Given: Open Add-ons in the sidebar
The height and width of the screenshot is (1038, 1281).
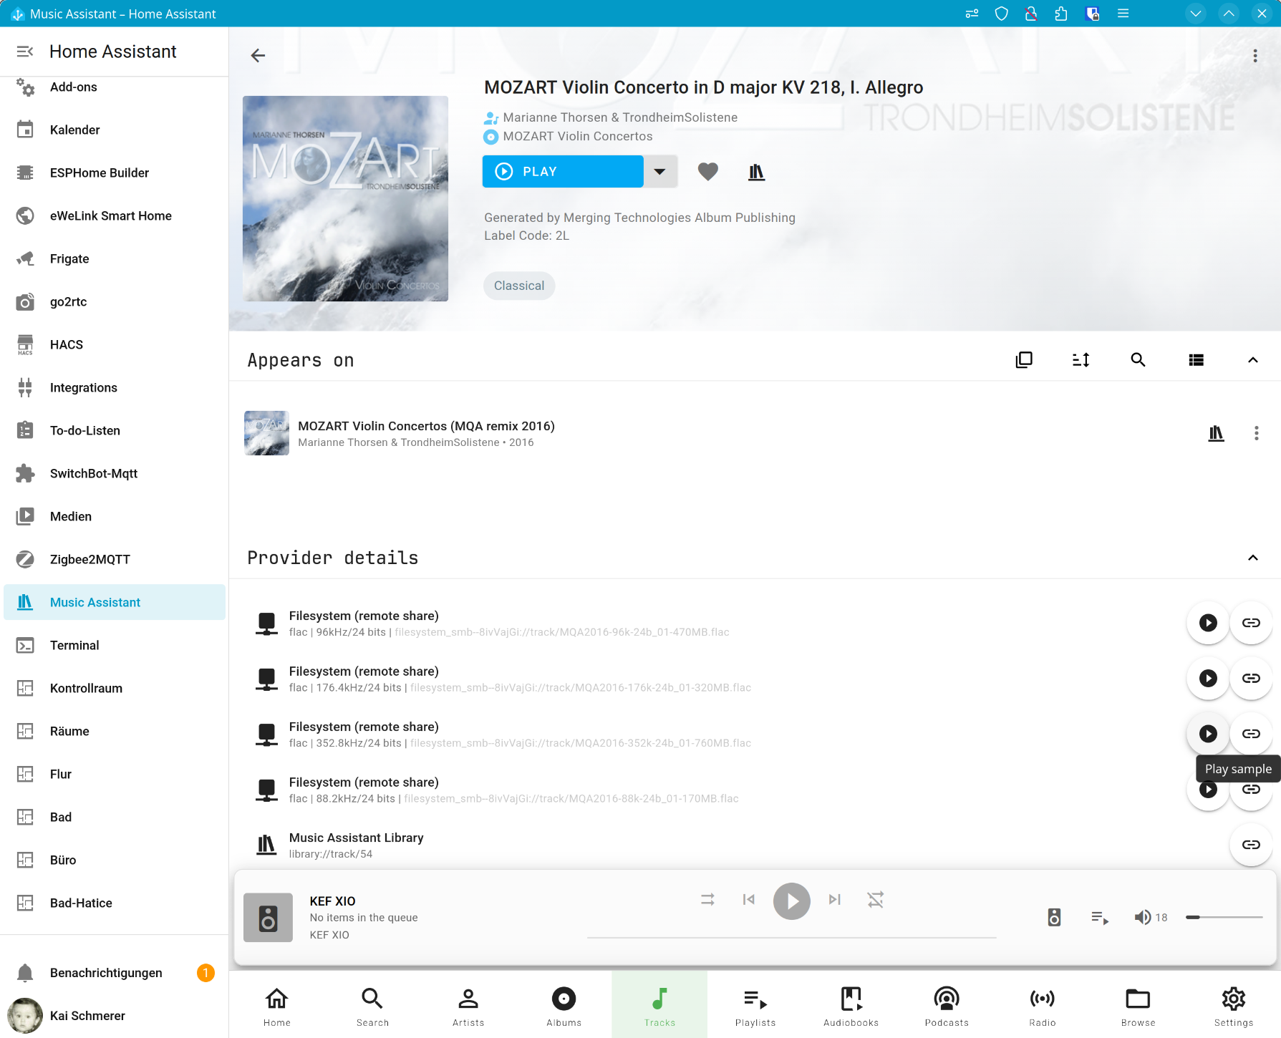Looking at the screenshot, I should point(115,87).
